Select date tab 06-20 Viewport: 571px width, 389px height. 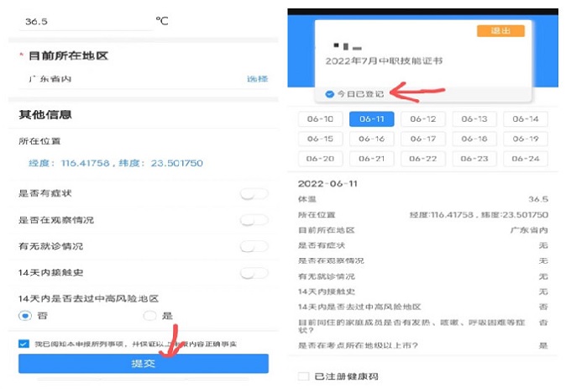coord(320,159)
